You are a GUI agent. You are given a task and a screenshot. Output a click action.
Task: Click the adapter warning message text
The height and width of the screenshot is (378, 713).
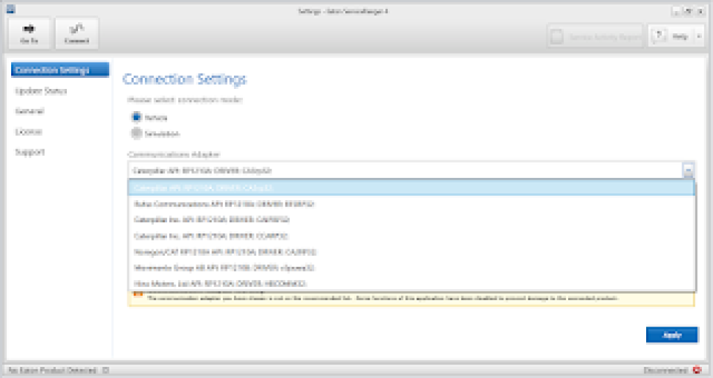coord(382,299)
